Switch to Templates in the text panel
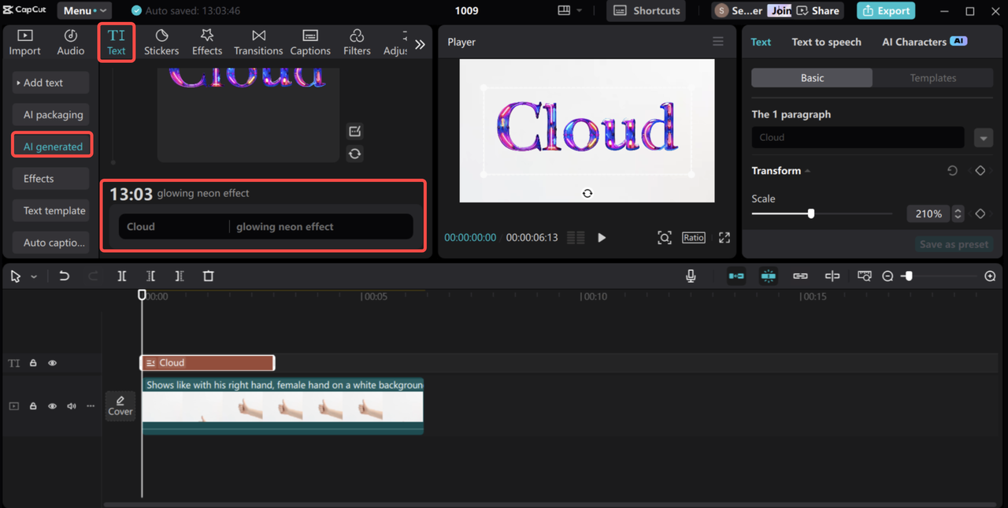This screenshot has width=1008, height=508. (x=933, y=78)
